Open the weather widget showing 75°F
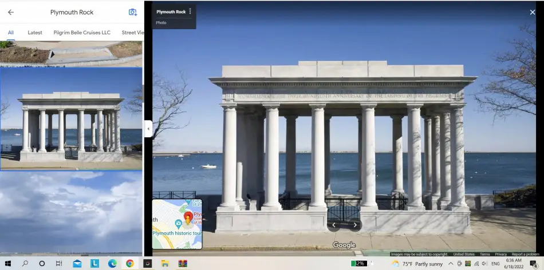The height and width of the screenshot is (270, 544). click(417, 264)
